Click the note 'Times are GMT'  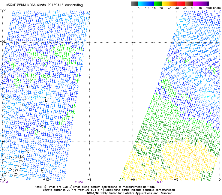[58, 187]
